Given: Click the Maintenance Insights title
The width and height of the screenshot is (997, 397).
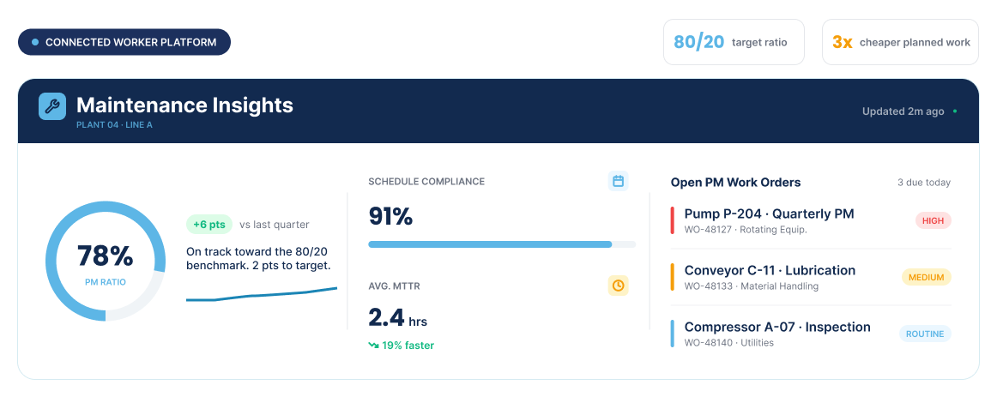Looking at the screenshot, I should coord(184,105).
